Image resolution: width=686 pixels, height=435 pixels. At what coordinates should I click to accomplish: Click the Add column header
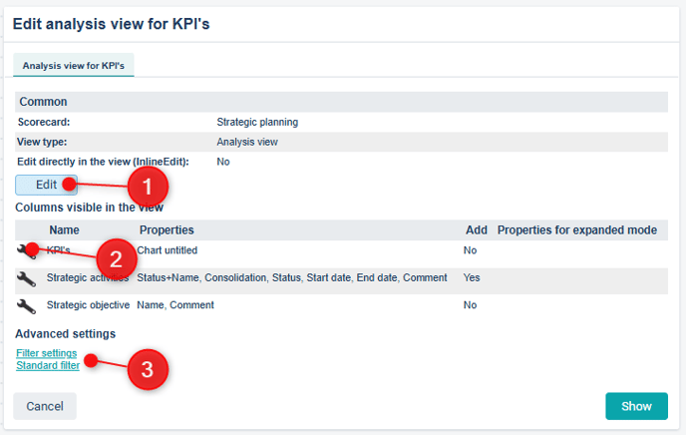(477, 230)
